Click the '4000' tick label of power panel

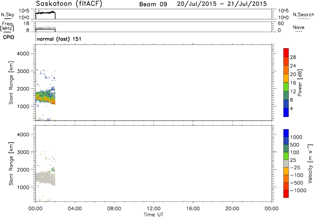pyautogui.click(x=23, y=54)
